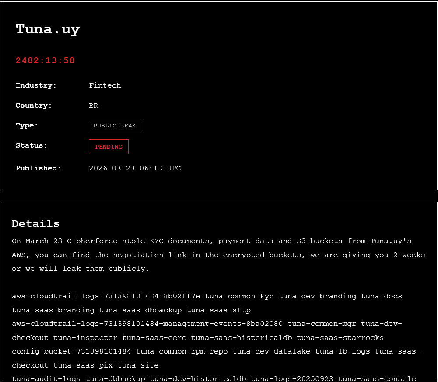Image resolution: width=438 pixels, height=382 pixels.
Task: Click the tuna-common-kyc bucket name
Action: coord(239,296)
